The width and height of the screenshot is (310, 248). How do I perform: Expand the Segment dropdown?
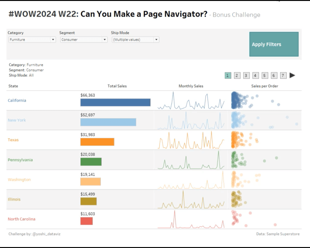83,40
